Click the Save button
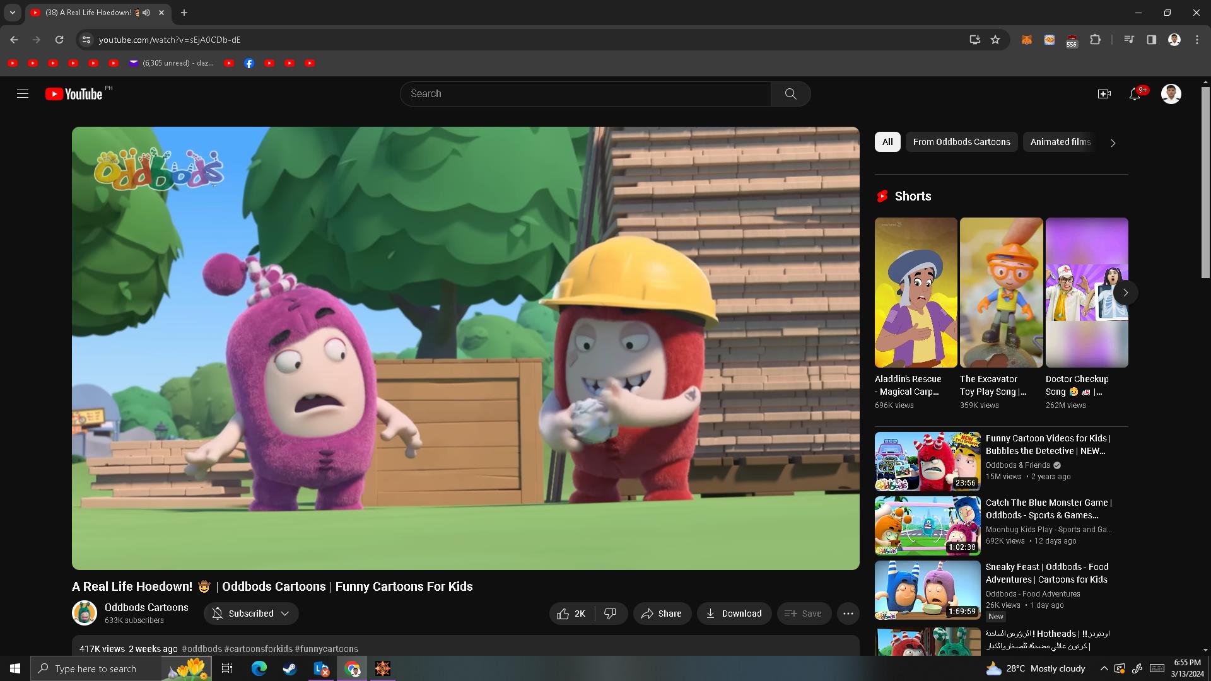This screenshot has width=1211, height=681. click(x=804, y=614)
